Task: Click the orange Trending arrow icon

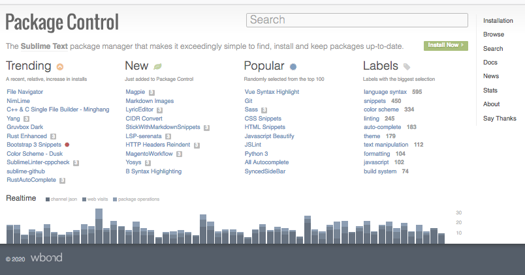Action: (x=60, y=67)
